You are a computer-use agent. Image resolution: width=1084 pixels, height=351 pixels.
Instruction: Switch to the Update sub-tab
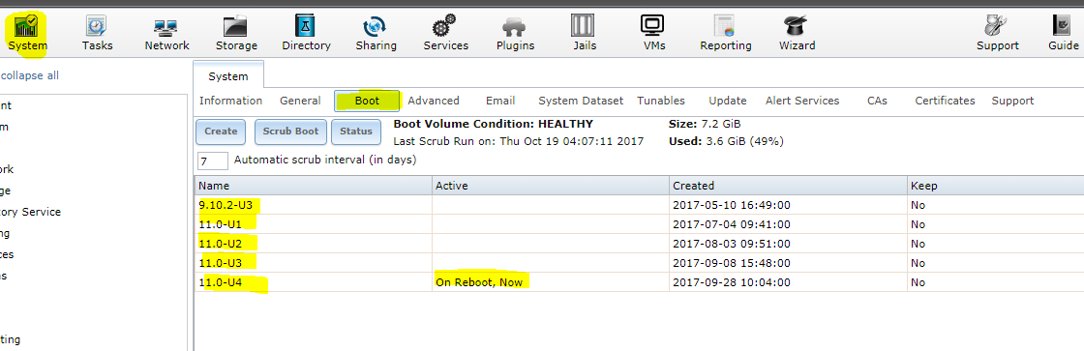click(x=727, y=101)
